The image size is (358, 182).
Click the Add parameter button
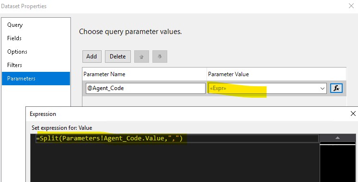[92, 57]
